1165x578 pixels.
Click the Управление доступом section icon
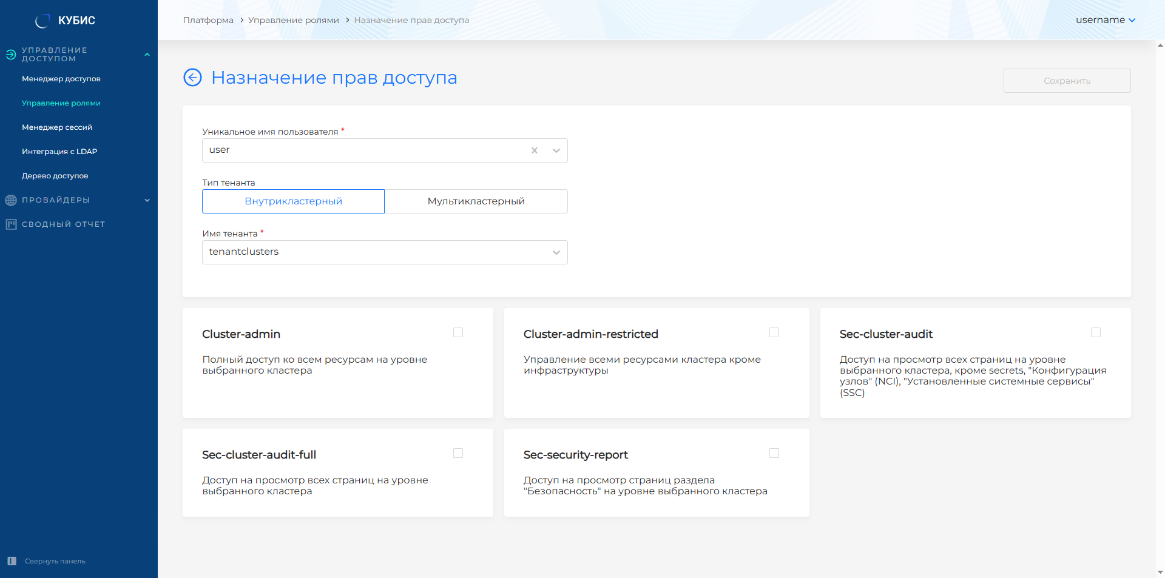[11, 55]
